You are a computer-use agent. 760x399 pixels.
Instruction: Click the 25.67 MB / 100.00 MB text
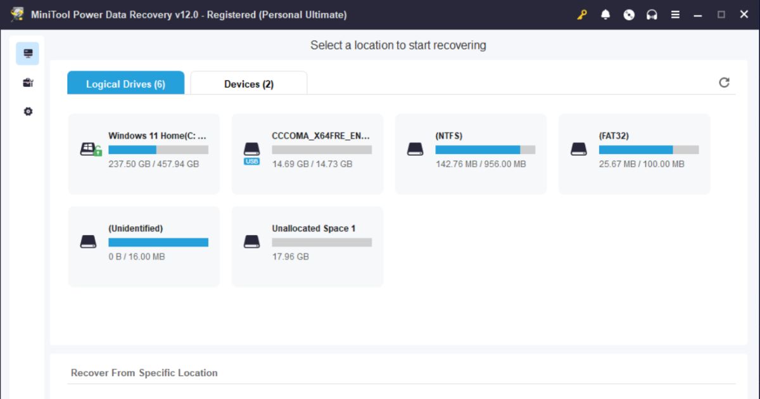(x=642, y=164)
